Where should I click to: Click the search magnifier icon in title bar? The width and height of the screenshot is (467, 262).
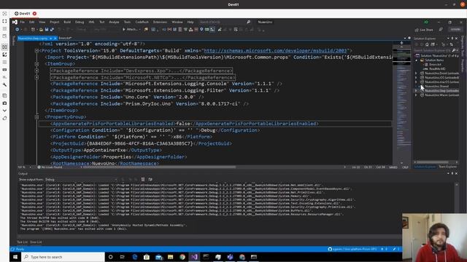point(248,22)
